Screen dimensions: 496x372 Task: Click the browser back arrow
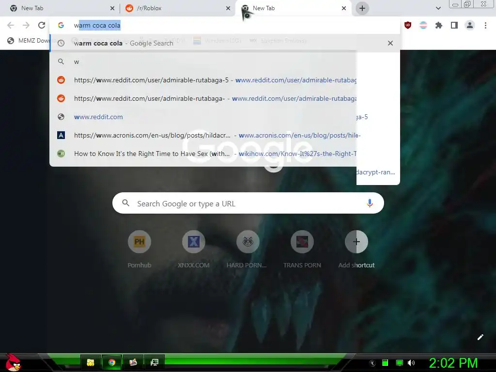coord(11,25)
